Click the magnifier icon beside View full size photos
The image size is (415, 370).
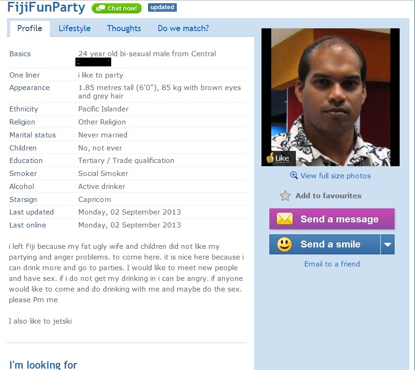coord(294,175)
